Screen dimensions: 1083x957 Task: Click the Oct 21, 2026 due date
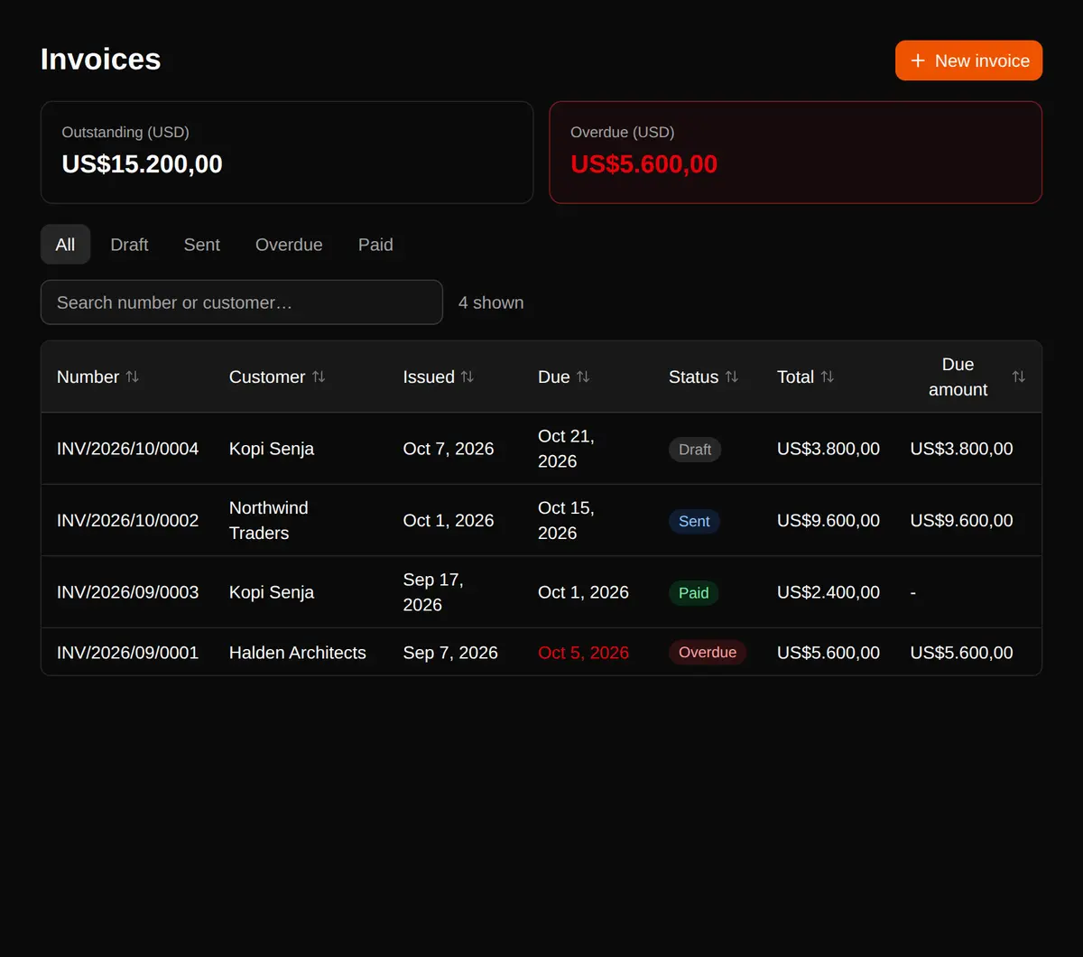[x=566, y=449]
